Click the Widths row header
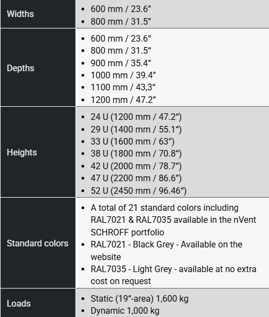Viewport: 269px width, 317px height. coord(38,14)
